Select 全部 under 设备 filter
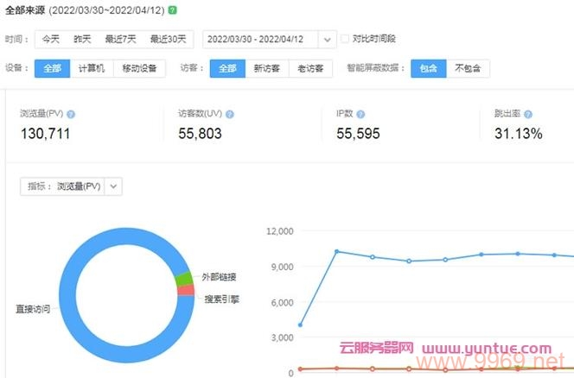This screenshot has height=378, width=574. coord(53,68)
